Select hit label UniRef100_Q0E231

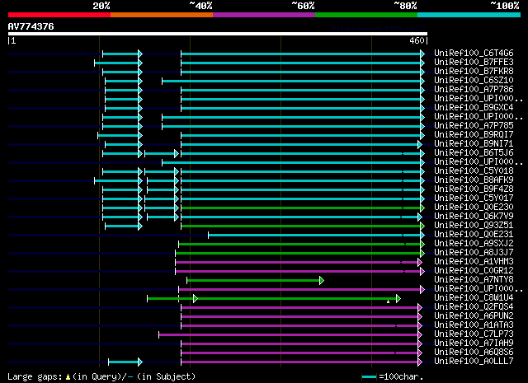point(474,235)
